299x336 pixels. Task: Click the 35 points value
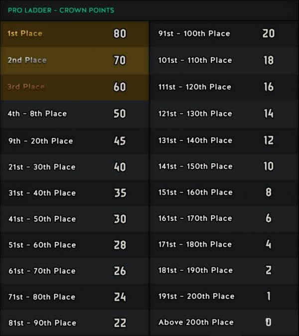click(120, 193)
